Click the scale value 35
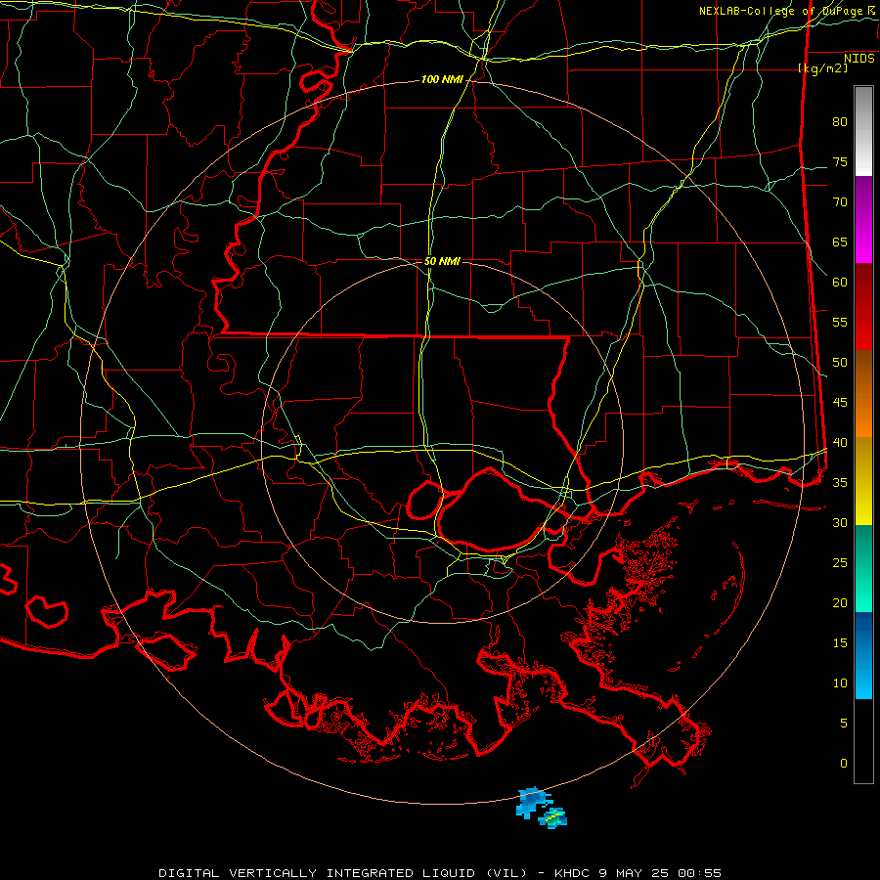880x880 pixels. [840, 483]
